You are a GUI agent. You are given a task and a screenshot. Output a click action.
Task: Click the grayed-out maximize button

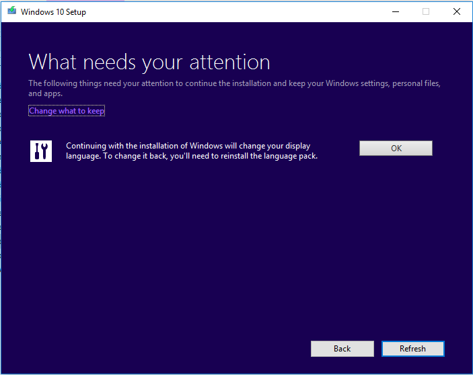[425, 11]
